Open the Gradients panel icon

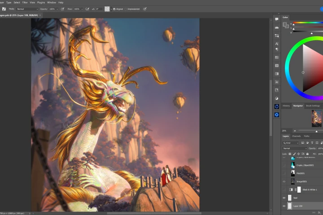point(277,73)
